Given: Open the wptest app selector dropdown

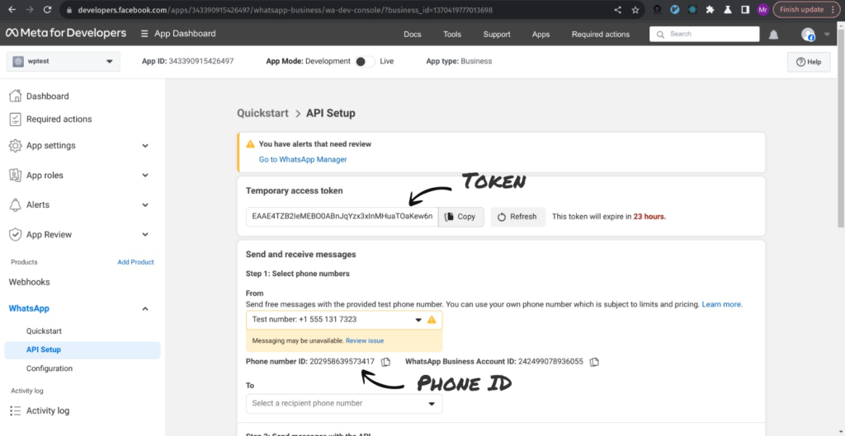Looking at the screenshot, I should (64, 61).
